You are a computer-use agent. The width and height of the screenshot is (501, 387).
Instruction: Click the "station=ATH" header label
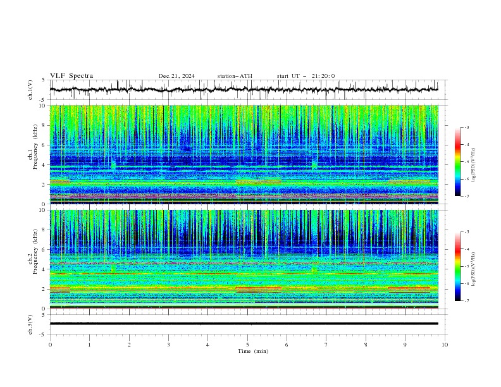coord(235,76)
